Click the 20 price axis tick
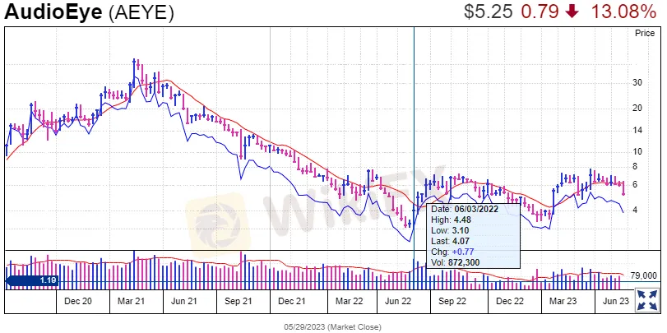This screenshot has height=333, width=667. (637, 108)
